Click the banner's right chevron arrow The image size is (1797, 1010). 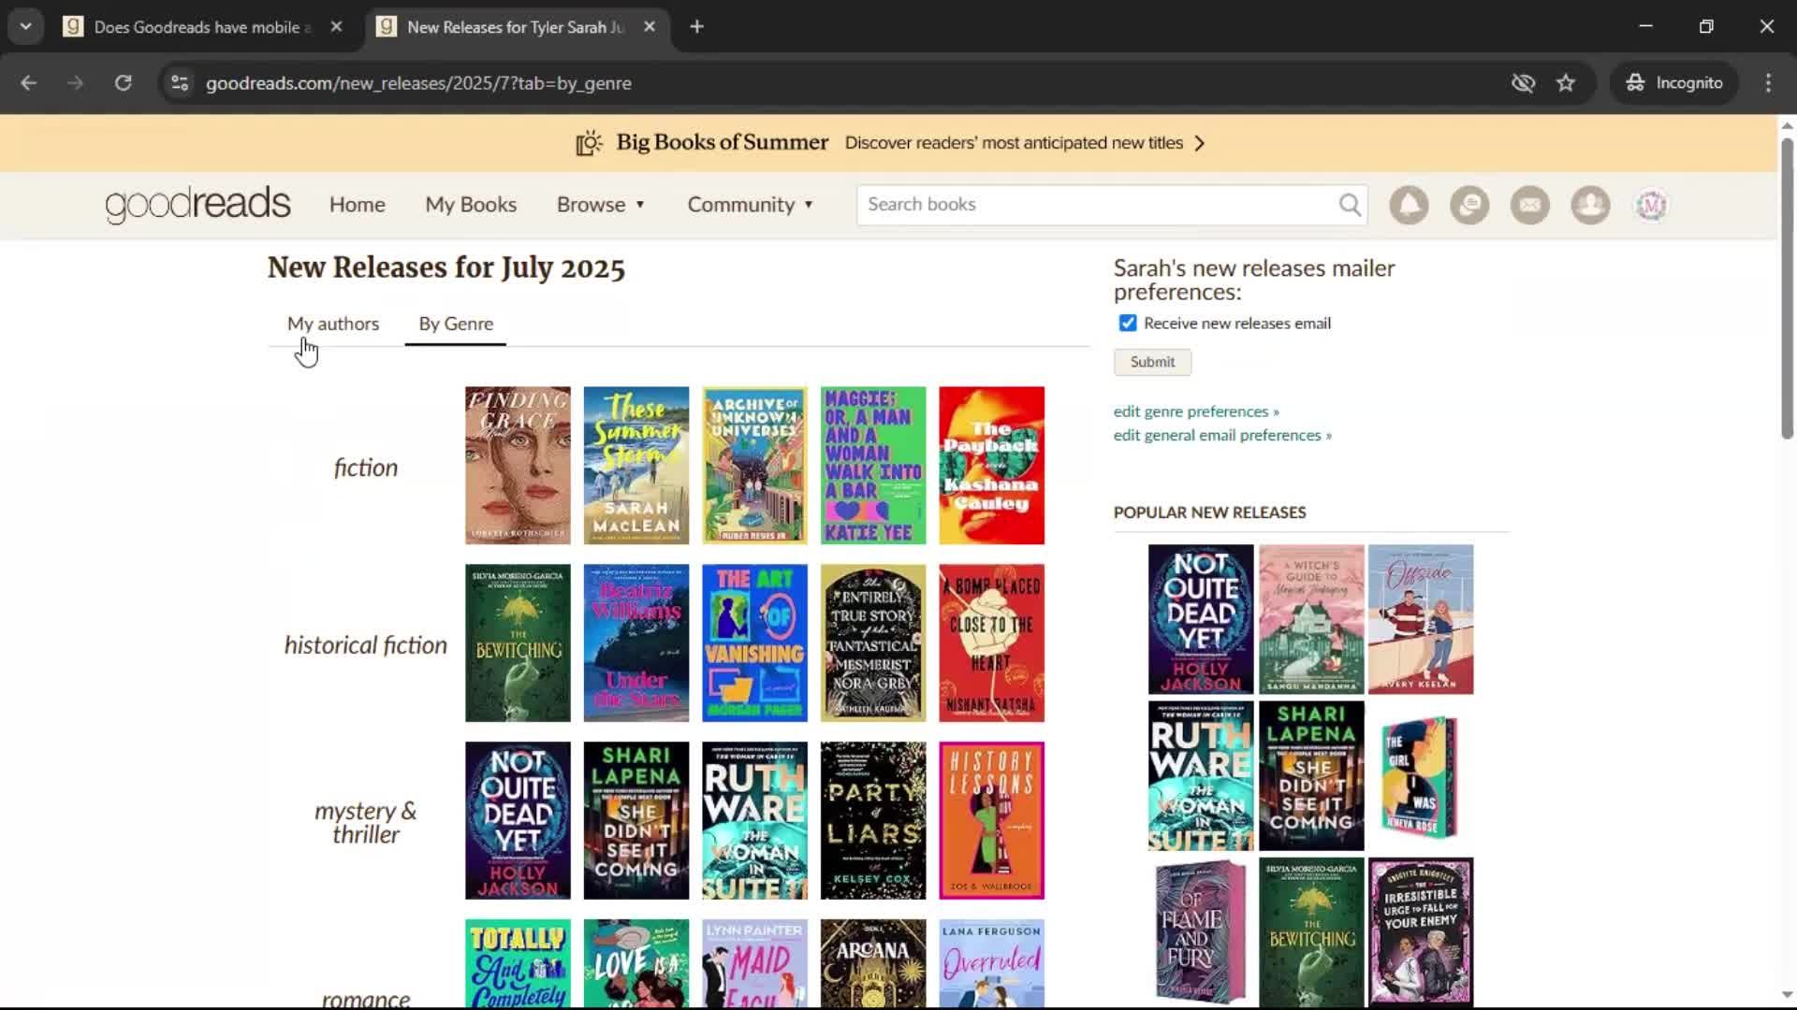pyautogui.click(x=1200, y=143)
